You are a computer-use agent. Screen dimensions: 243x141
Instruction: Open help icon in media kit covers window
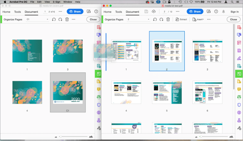click(x=96, y=11)
